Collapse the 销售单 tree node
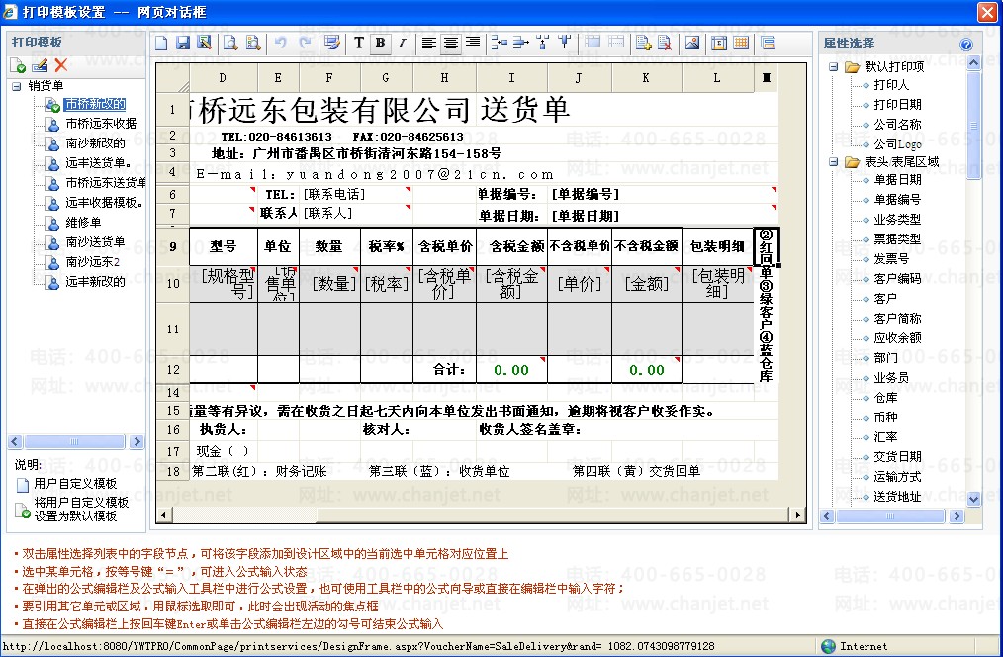 coord(16,86)
